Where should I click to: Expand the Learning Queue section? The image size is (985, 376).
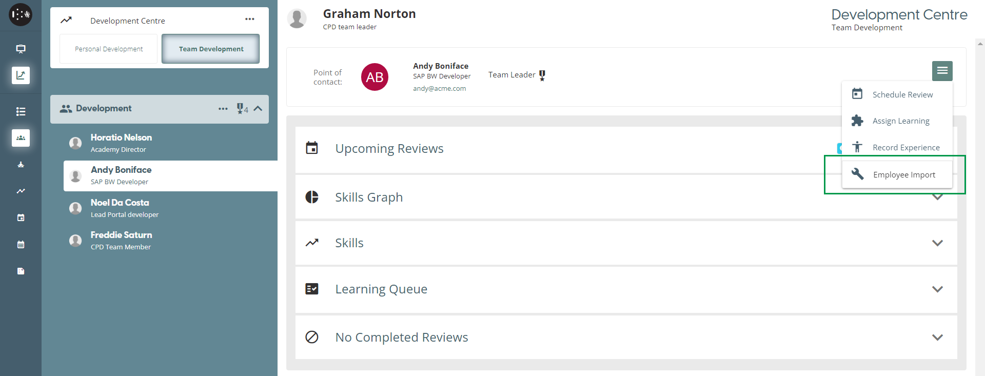(937, 289)
